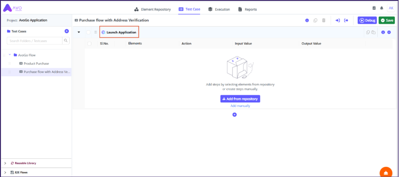Image resolution: width=399 pixels, height=177 pixels.
Task: Toggle the select-all checkbox beside Sl.No.
Action: click(89, 43)
